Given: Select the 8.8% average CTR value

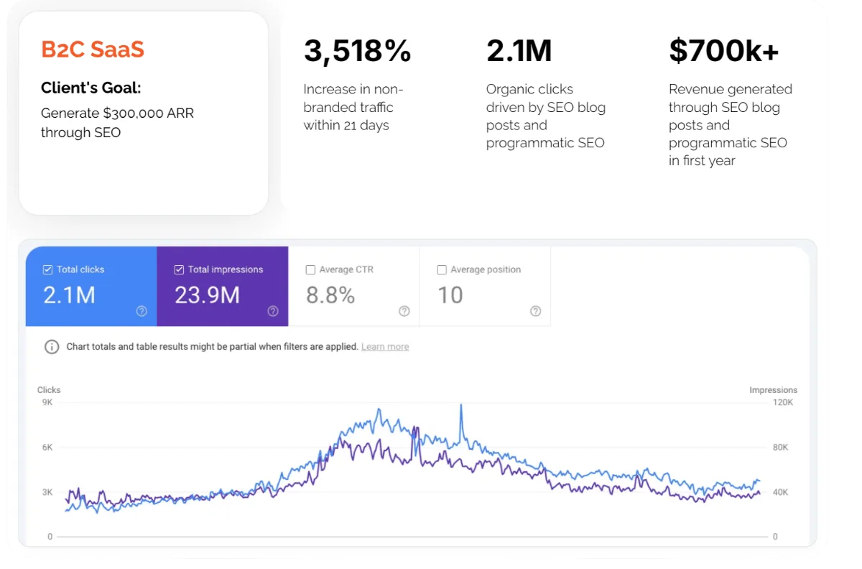Looking at the screenshot, I should [330, 295].
